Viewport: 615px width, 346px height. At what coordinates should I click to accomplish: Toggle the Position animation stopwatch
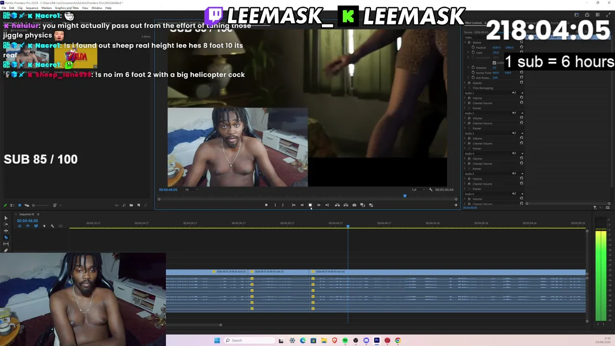coord(473,48)
